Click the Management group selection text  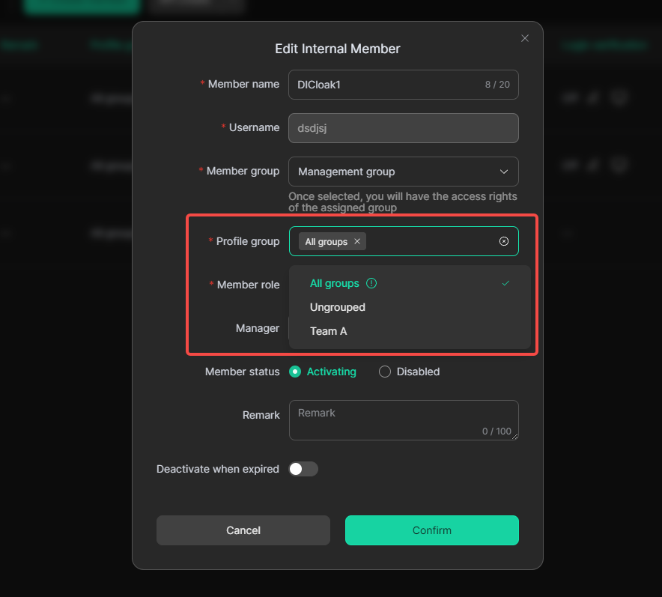click(x=347, y=172)
